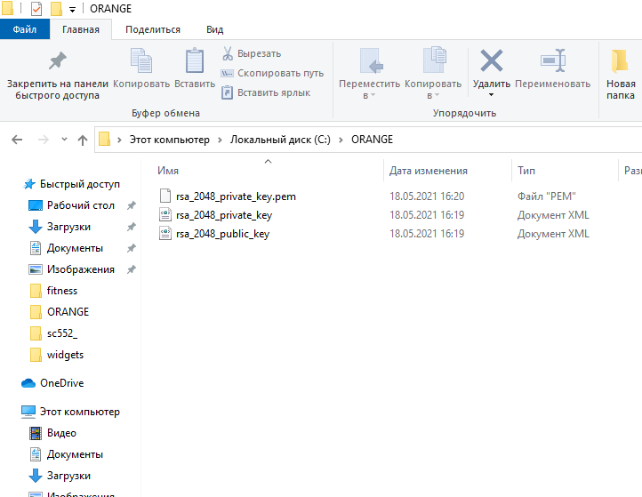Open Загрузки under Этот компьютер
642x497 pixels.
(x=68, y=476)
